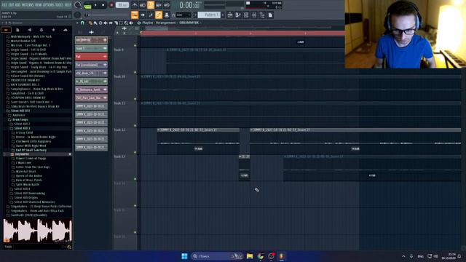Image resolution: width=466 pixels, height=262 pixels.
Task: Mute Track 11 using its green dot
Action: (x=135, y=126)
